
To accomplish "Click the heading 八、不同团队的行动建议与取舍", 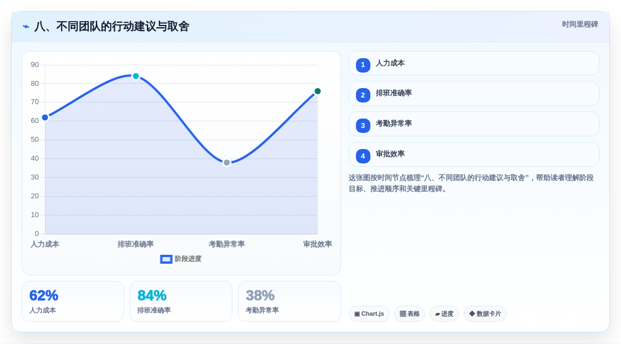I will tap(111, 27).
